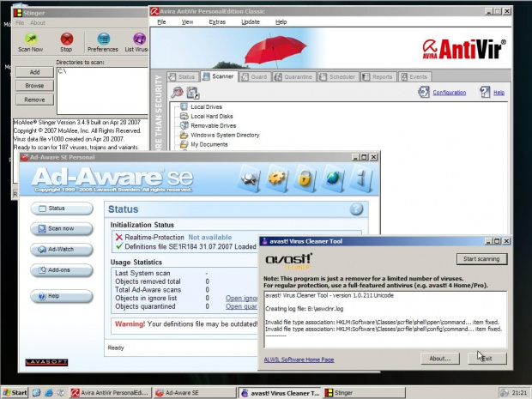Click Open quarantine list link in Ad-Aware
Image resolution: width=532 pixels, height=399 pixels.
click(x=242, y=306)
